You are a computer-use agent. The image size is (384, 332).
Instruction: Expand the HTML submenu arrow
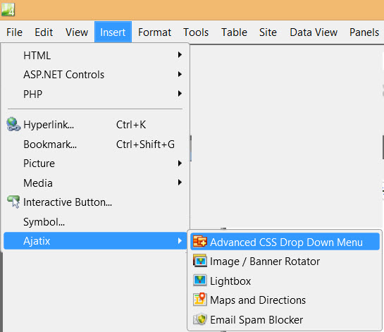pyautogui.click(x=180, y=55)
